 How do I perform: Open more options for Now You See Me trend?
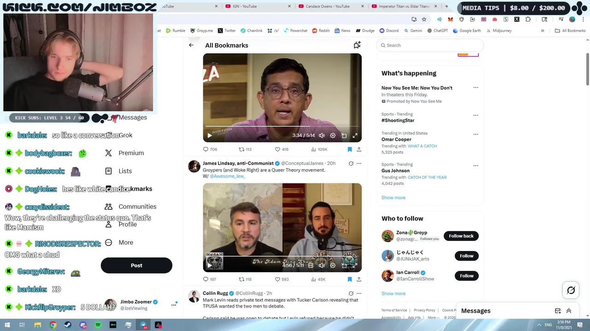pyautogui.click(x=476, y=87)
